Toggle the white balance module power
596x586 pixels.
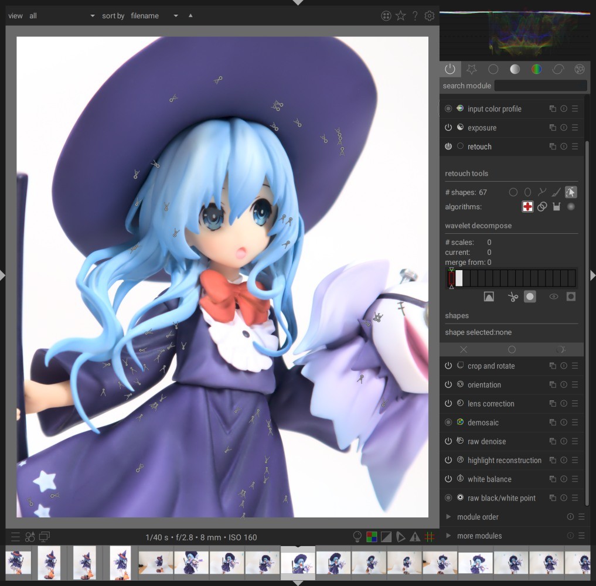(x=448, y=479)
